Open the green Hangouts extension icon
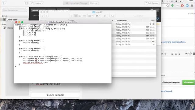The image size is (195, 110). tap(172, 5)
